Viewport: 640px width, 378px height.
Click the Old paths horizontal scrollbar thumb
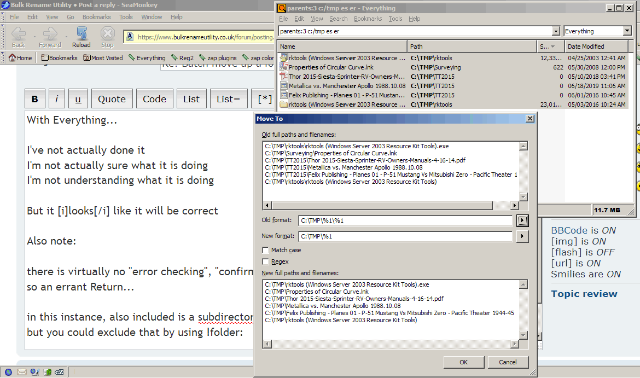pos(382,205)
